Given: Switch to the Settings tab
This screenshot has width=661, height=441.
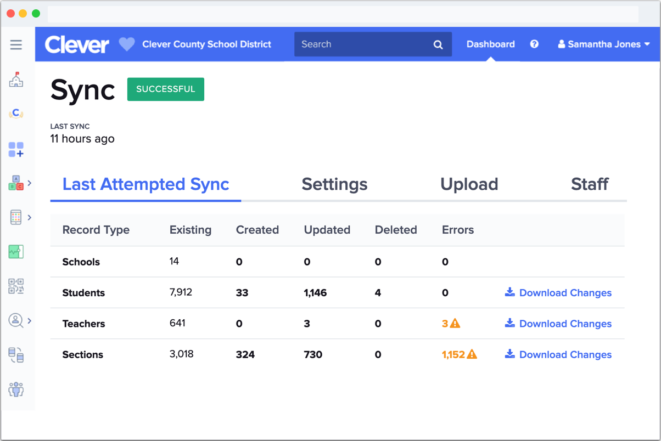Looking at the screenshot, I should (x=334, y=184).
